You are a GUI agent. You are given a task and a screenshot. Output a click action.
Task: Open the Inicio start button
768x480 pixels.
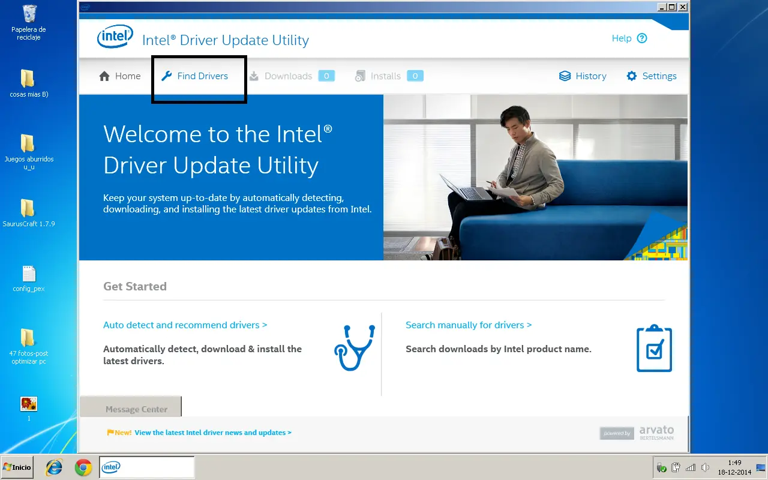[x=17, y=467]
